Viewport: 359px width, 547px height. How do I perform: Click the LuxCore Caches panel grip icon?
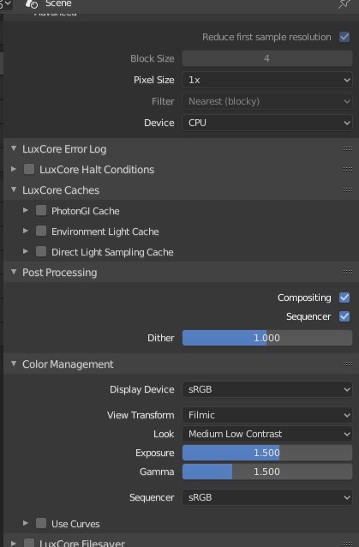(x=348, y=190)
